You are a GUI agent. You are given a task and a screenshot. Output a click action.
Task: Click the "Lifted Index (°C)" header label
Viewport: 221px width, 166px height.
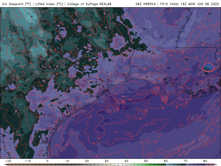coord(49,4)
